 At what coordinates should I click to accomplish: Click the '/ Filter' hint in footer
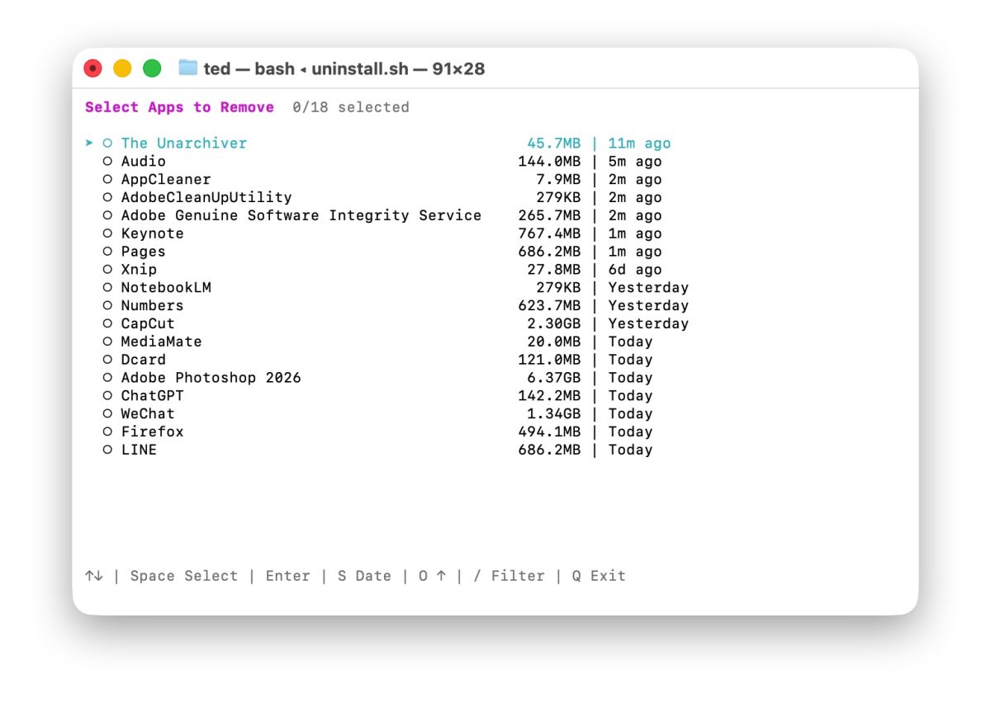pos(509,576)
